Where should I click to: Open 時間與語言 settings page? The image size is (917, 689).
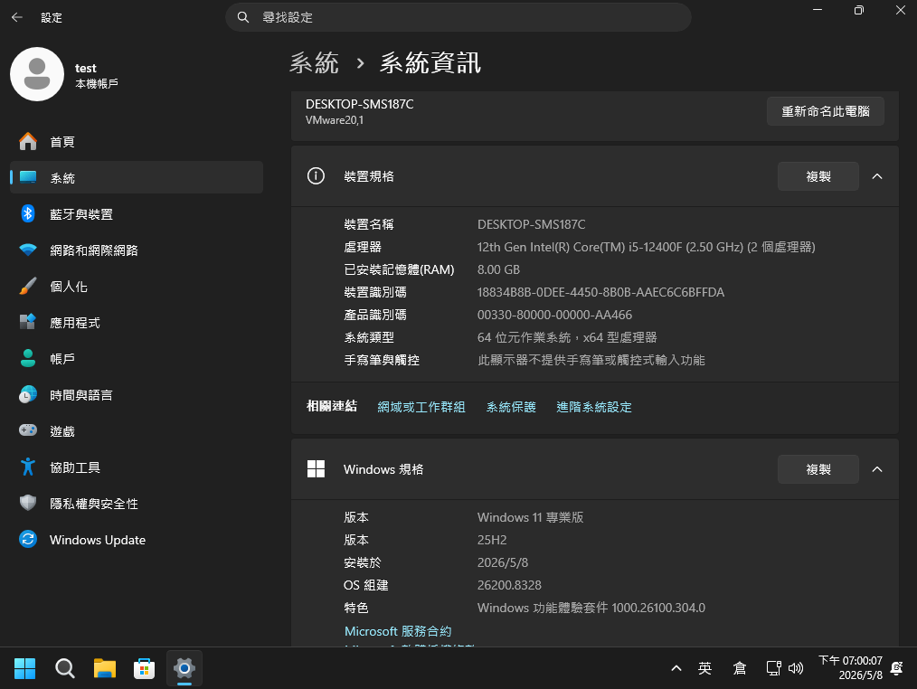tap(137, 395)
